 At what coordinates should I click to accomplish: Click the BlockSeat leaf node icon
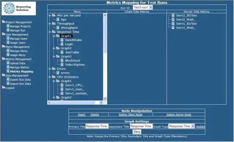[x=62, y=60]
